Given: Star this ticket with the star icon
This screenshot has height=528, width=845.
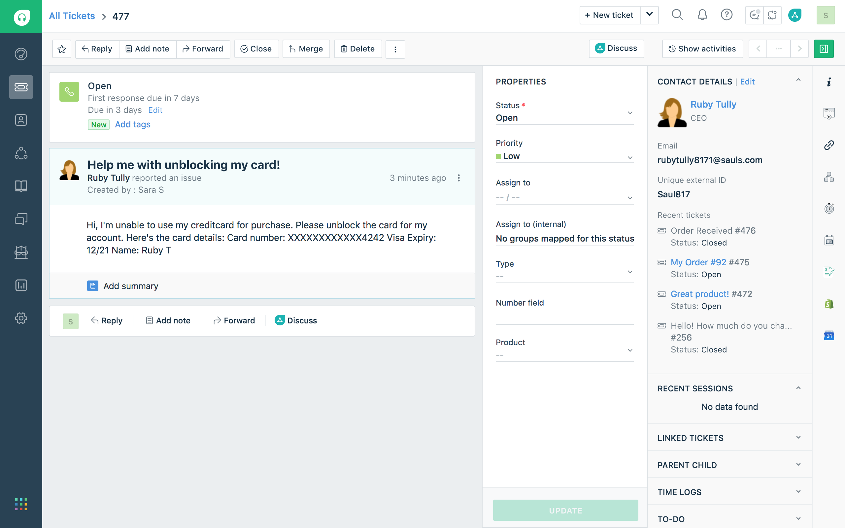Looking at the screenshot, I should click(62, 49).
